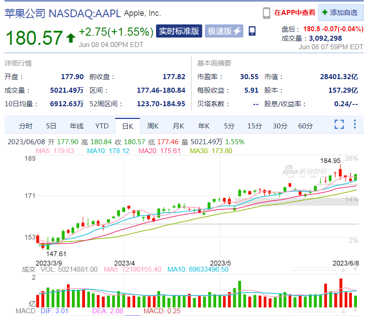This screenshot has width=365, height=316.
Task: Click the MA20: 175.61 indicator label
Action: 160,151
